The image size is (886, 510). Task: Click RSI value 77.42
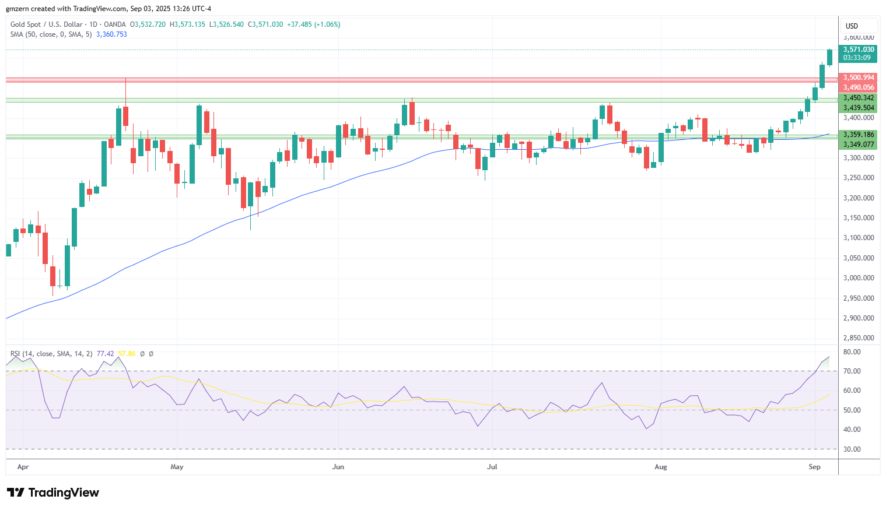tap(106, 354)
